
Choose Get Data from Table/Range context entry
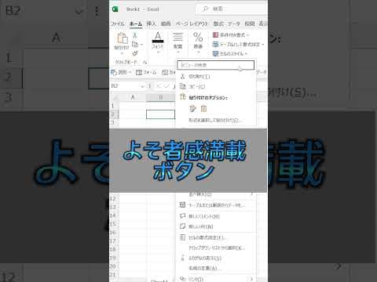coord(216,205)
